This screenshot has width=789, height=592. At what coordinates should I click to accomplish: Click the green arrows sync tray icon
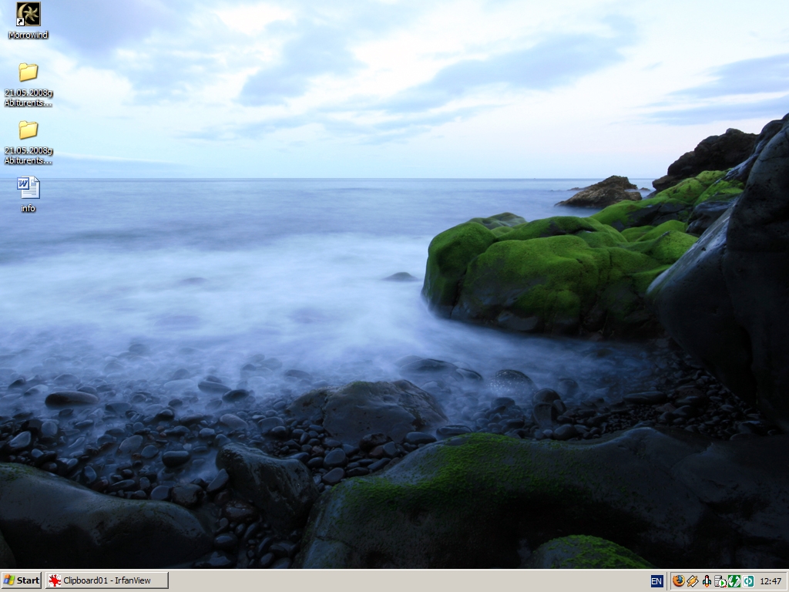734,580
